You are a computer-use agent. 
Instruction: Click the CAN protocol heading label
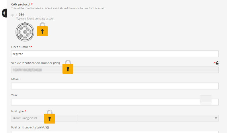(x=21, y=5)
